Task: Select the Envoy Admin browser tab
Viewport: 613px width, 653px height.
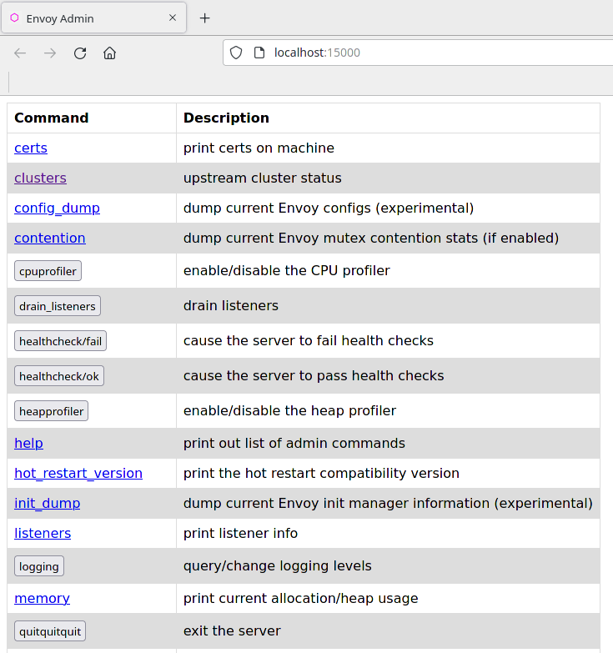Action: point(83,18)
